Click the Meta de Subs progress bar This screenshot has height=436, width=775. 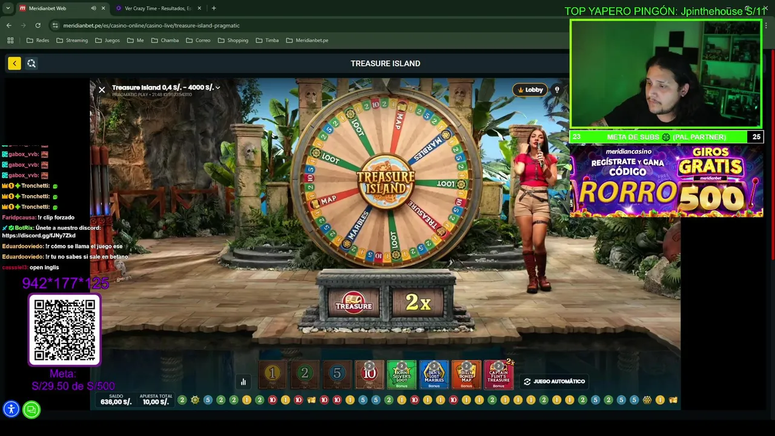coord(666,137)
